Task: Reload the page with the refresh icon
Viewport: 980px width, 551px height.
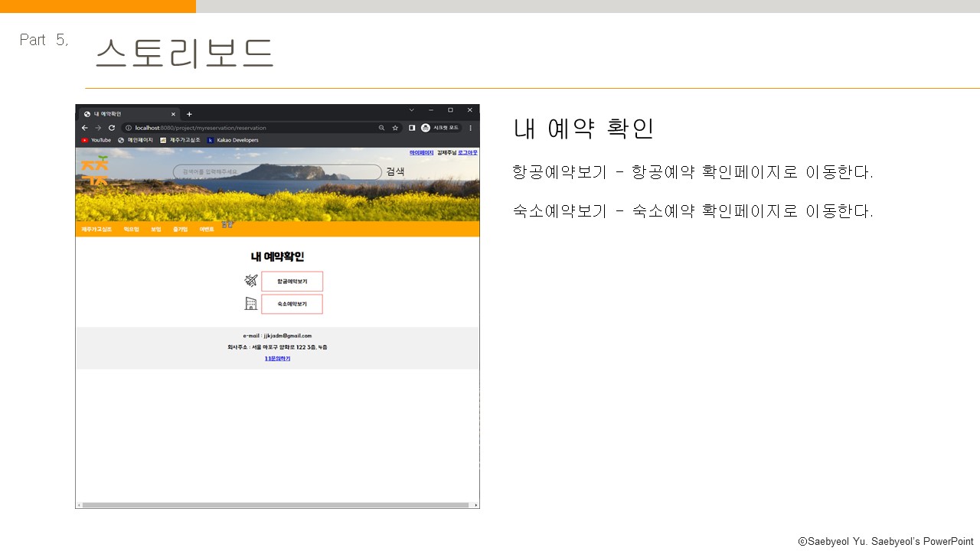Action: (x=112, y=128)
